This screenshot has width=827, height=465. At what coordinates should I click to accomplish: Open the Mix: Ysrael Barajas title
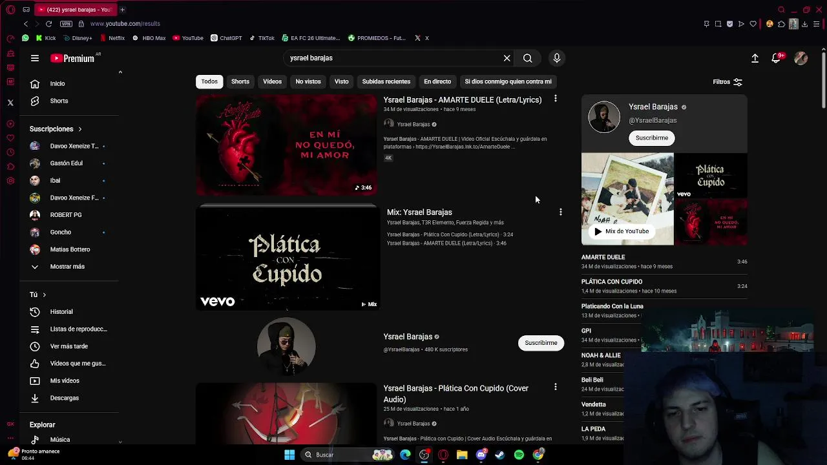coord(419,212)
